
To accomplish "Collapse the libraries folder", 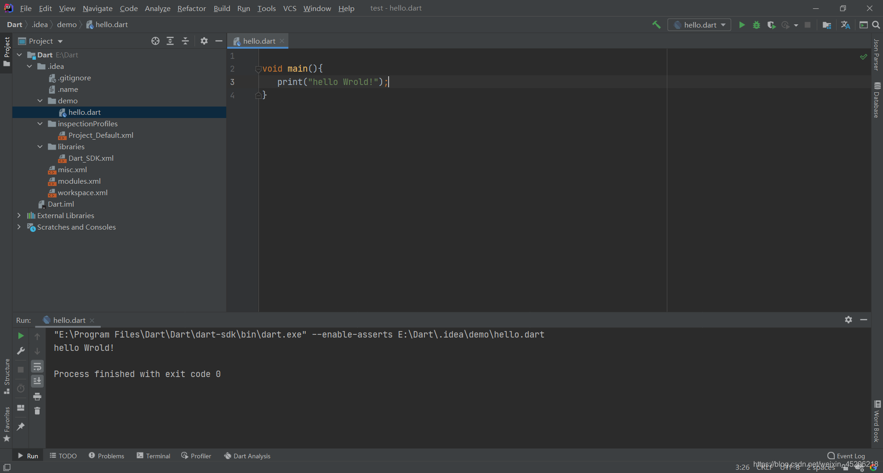I will coord(40,146).
